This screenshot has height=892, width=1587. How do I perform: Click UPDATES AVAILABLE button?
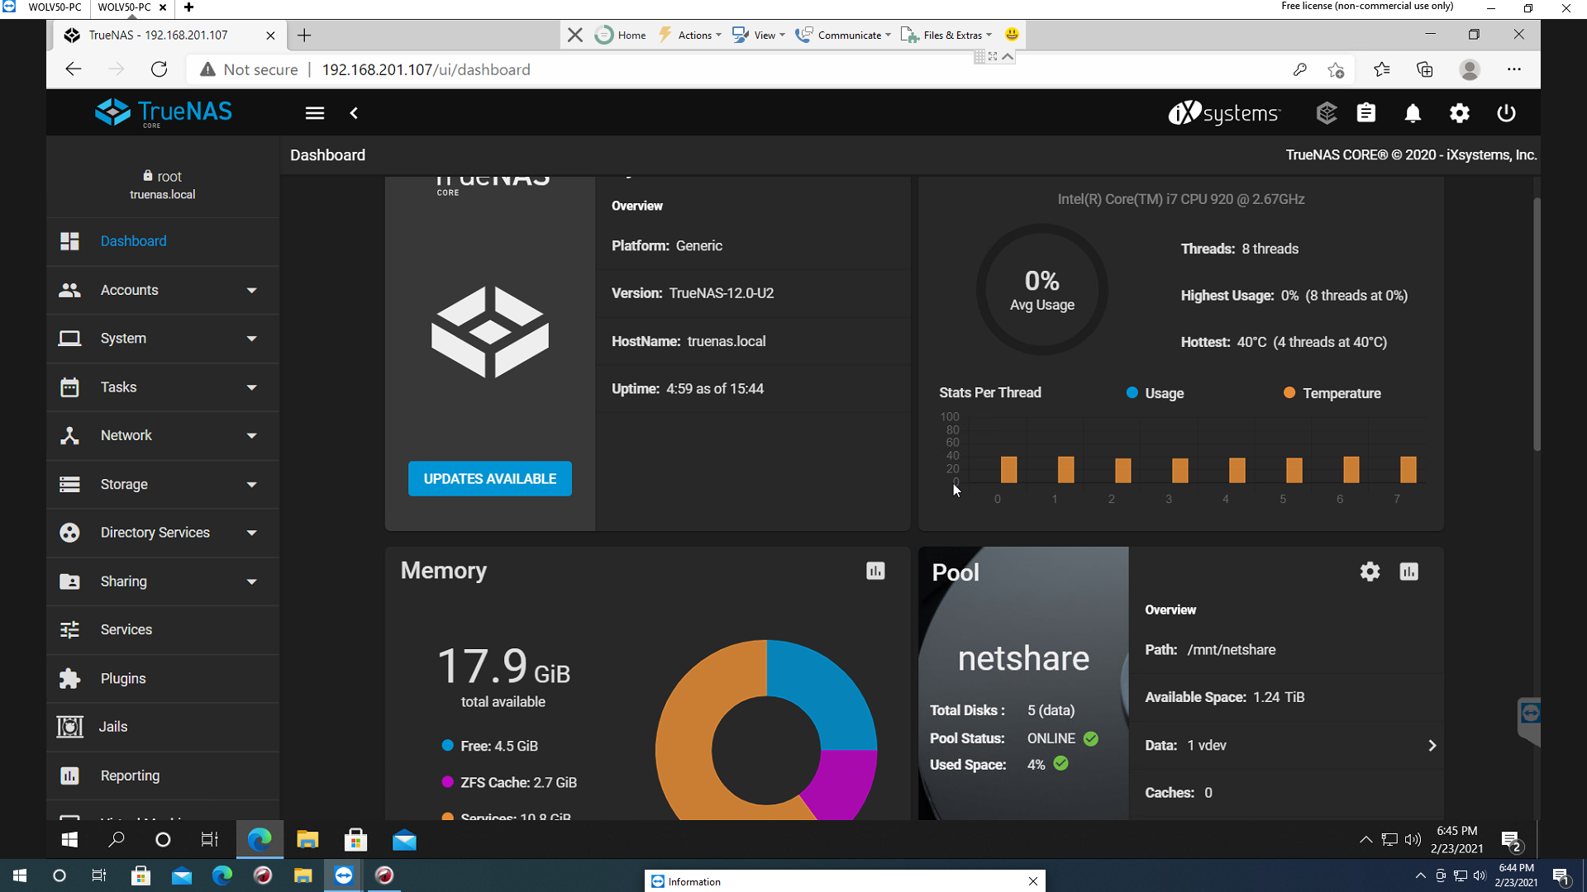(490, 479)
